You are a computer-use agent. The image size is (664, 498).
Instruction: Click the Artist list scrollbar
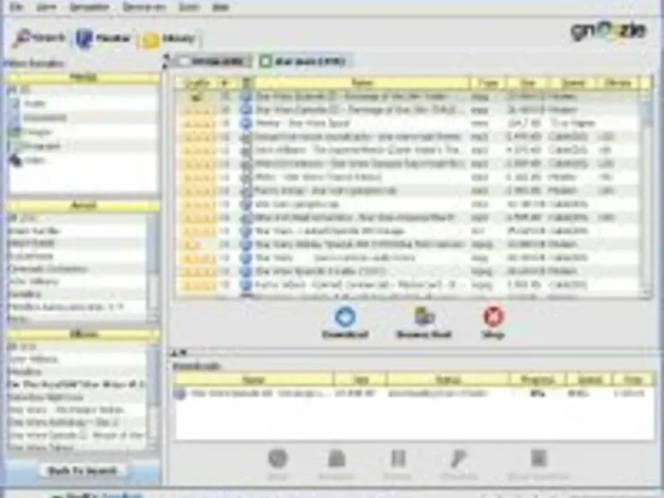coord(154,266)
